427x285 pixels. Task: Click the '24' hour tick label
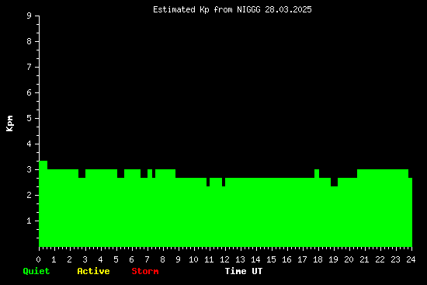[411, 259]
